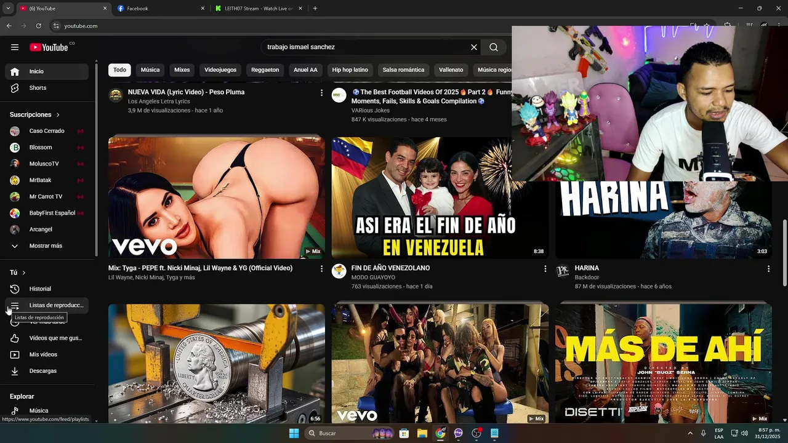Image resolution: width=788 pixels, height=443 pixels.
Task: Open a new browser tab
Action: [315, 9]
